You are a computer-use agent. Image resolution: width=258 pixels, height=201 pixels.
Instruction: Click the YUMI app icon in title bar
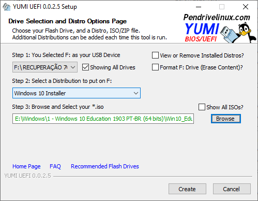click(x=7, y=7)
